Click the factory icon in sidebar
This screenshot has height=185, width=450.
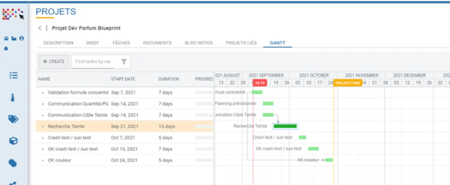coord(14,38)
